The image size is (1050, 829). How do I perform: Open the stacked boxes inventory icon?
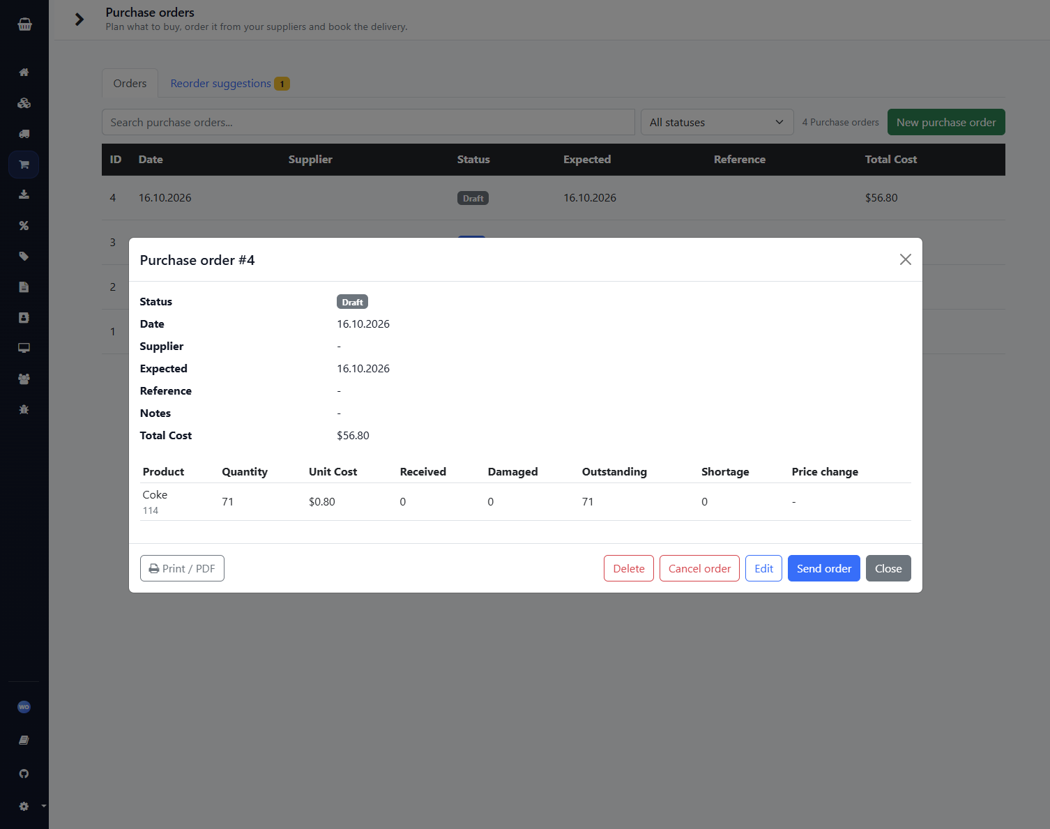tap(24, 103)
